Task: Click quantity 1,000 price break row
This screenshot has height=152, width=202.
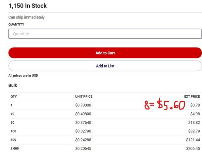Action: click(105, 148)
